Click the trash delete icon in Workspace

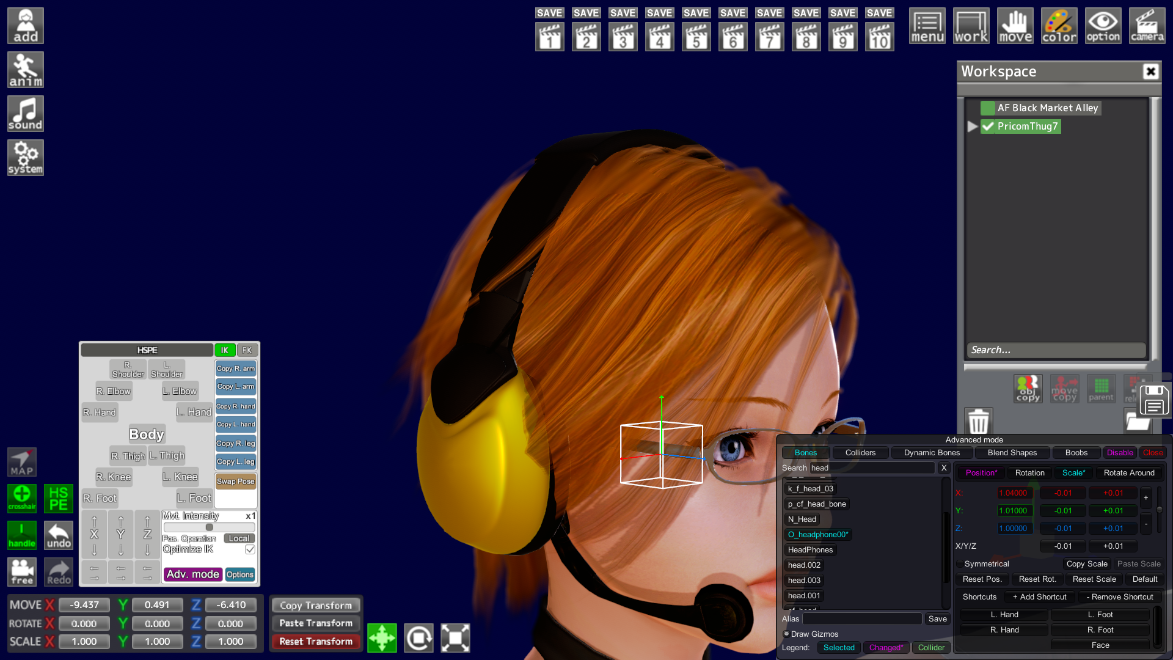(978, 421)
